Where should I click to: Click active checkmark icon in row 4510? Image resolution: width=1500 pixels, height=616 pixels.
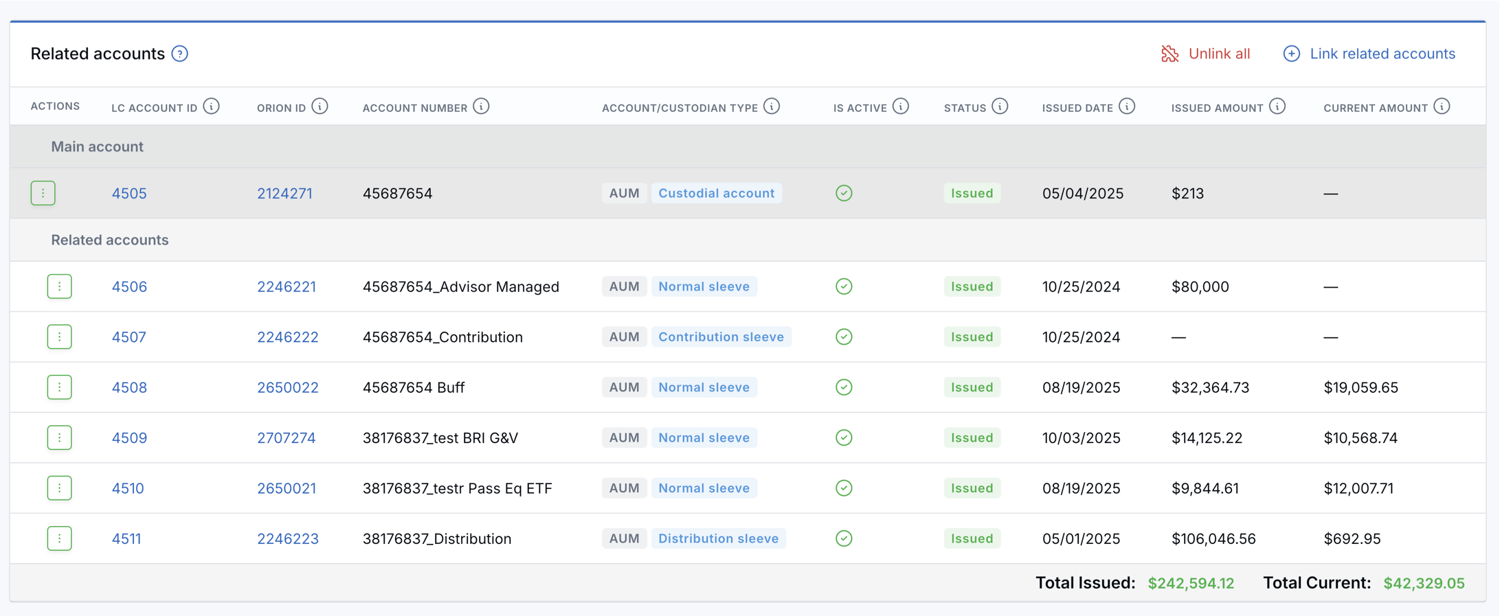pyautogui.click(x=844, y=488)
